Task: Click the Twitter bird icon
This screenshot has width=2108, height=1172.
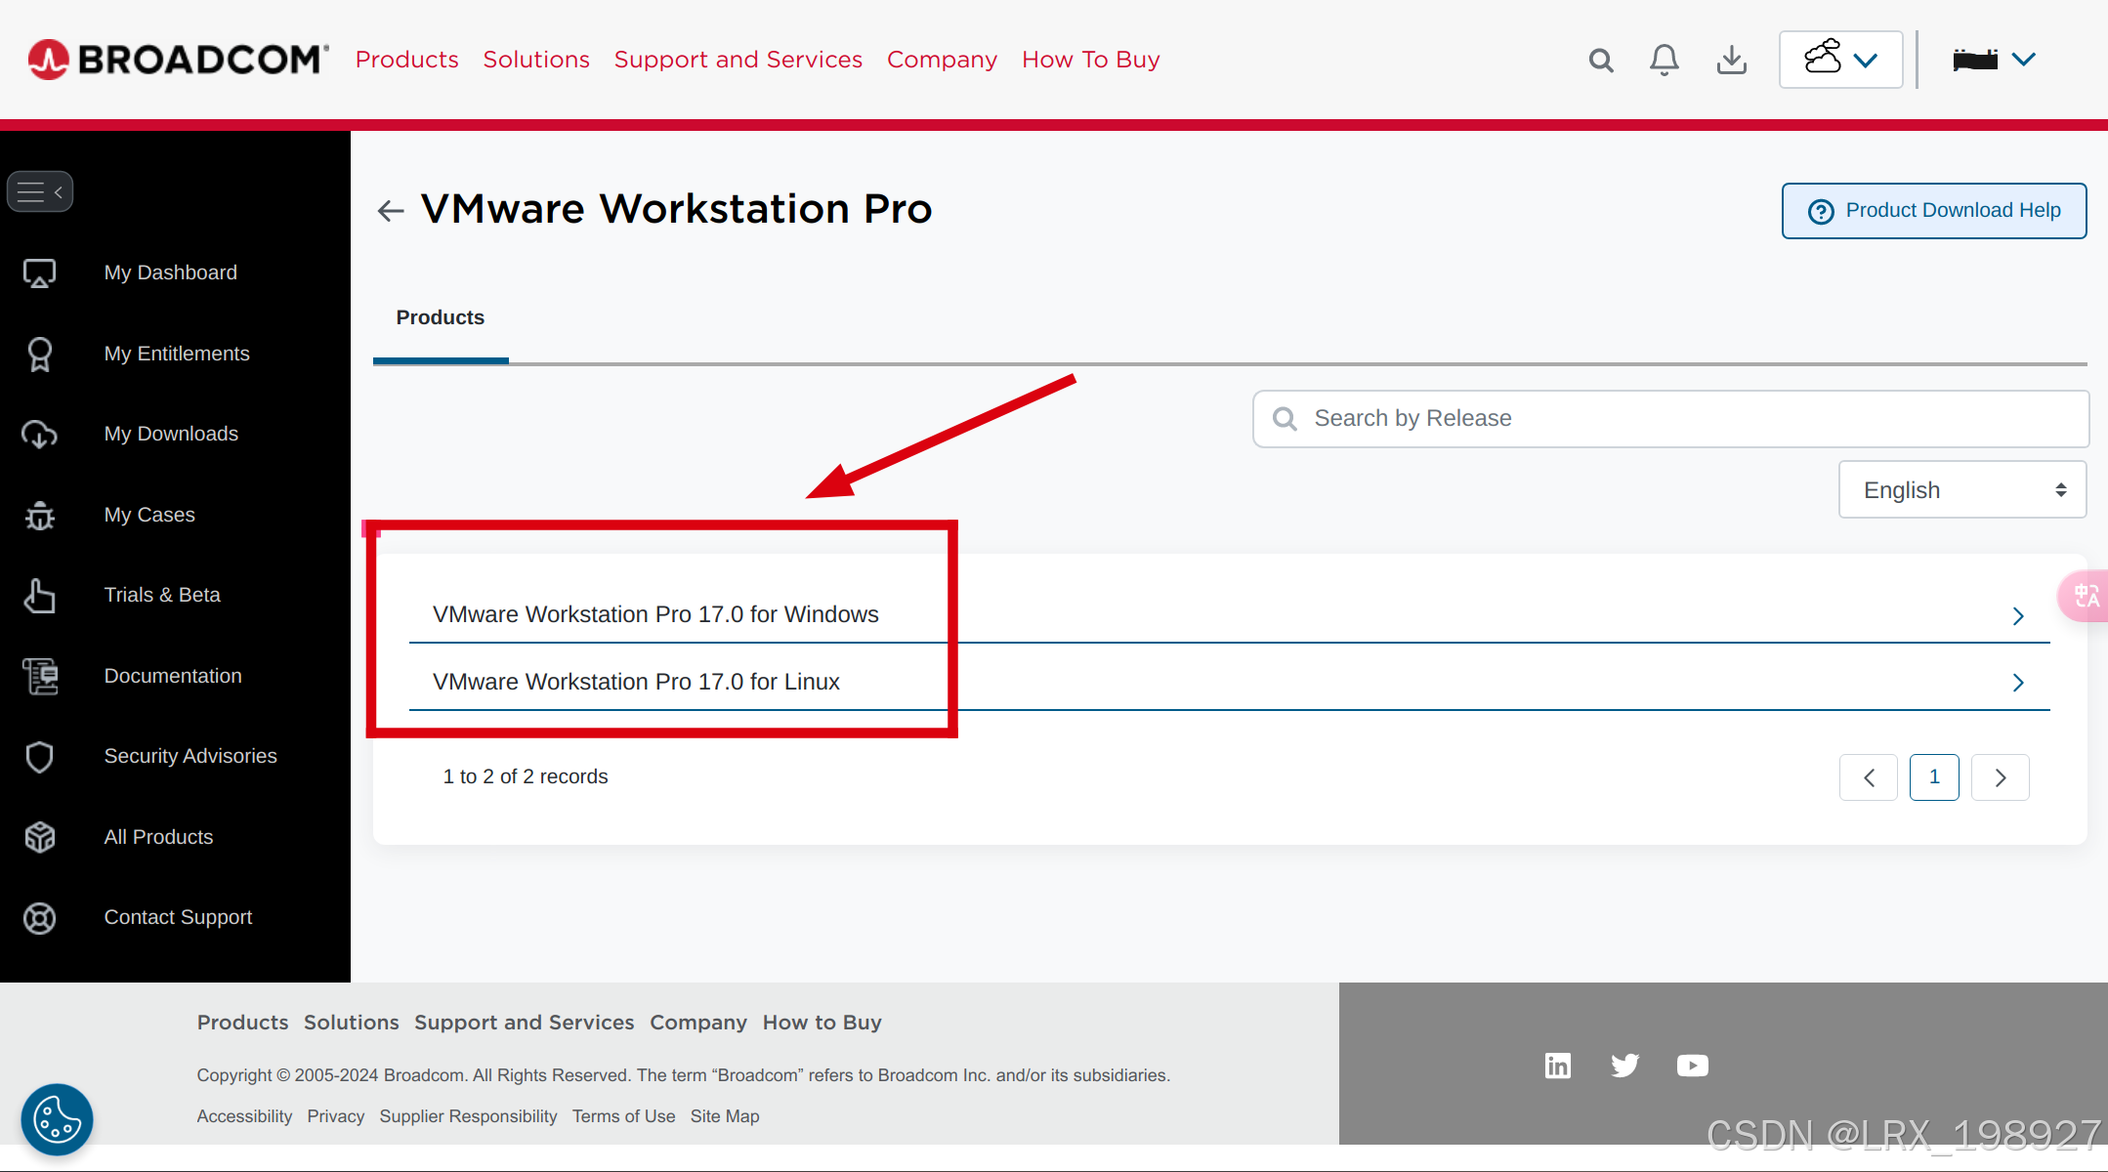Action: coord(1624,1066)
